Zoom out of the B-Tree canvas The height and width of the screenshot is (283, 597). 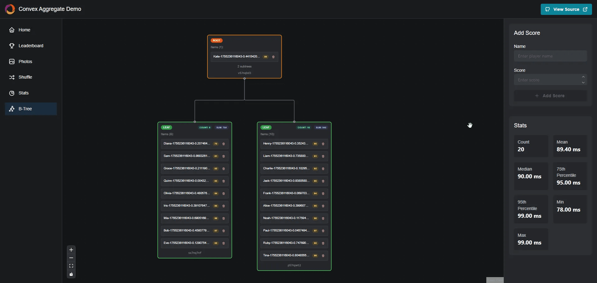pos(71,258)
